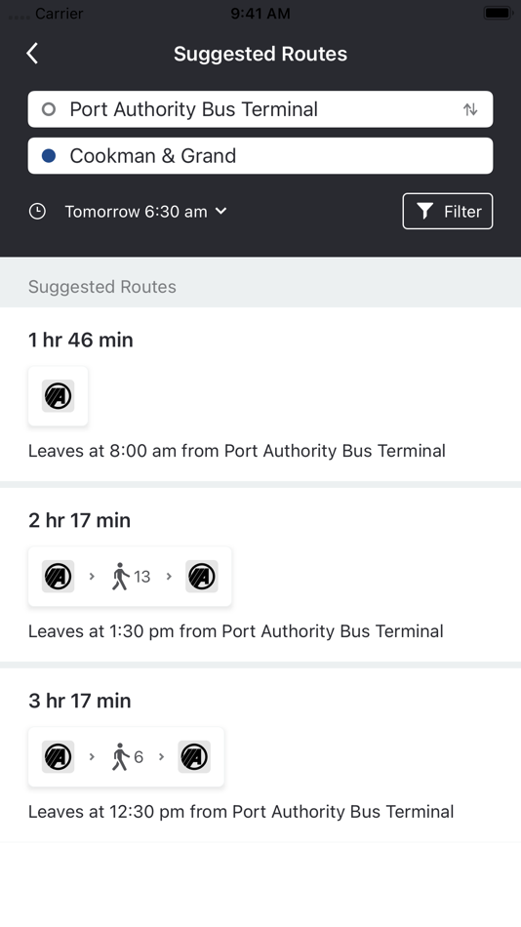Tap the 13-minute walking icon
The image size is (521, 927).
tap(121, 577)
